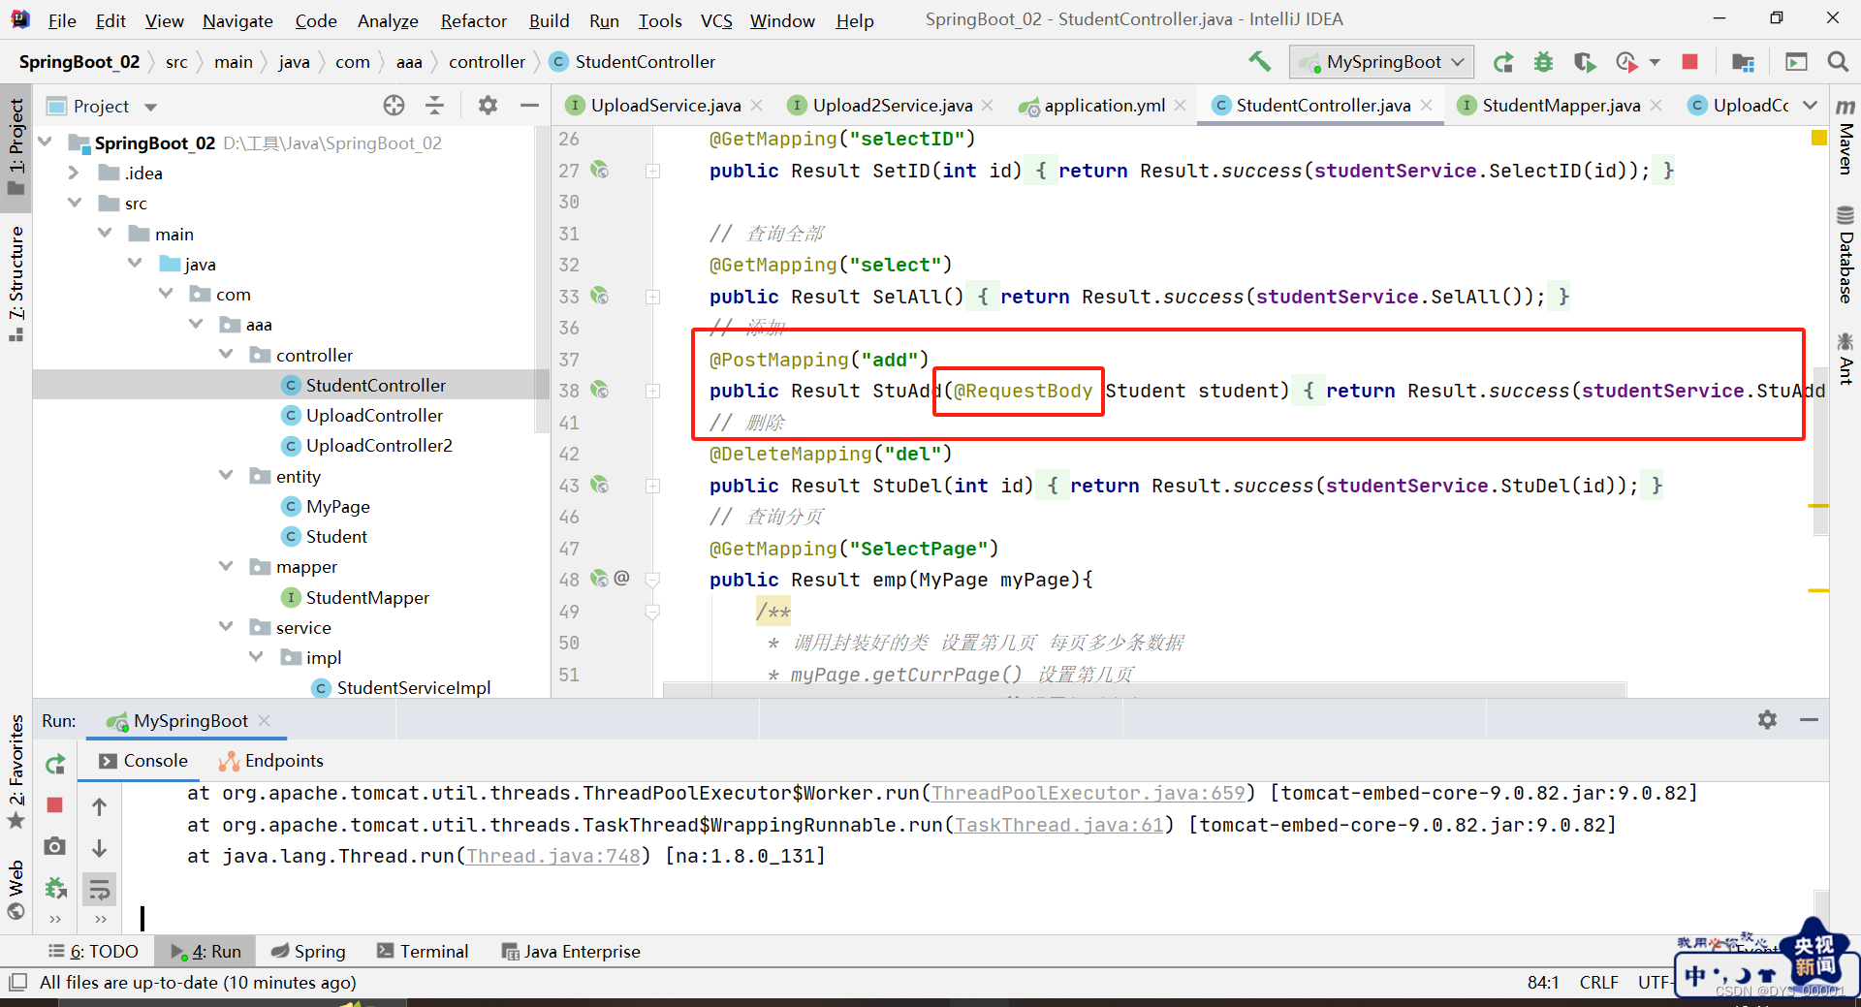This screenshot has width=1861, height=1007.
Task: Toggle the 2: Favorites side panel
Action: point(16,771)
